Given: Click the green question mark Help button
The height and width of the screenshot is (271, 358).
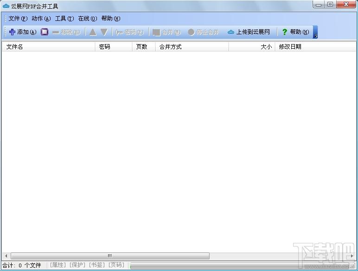Looking at the screenshot, I should tap(296, 32).
